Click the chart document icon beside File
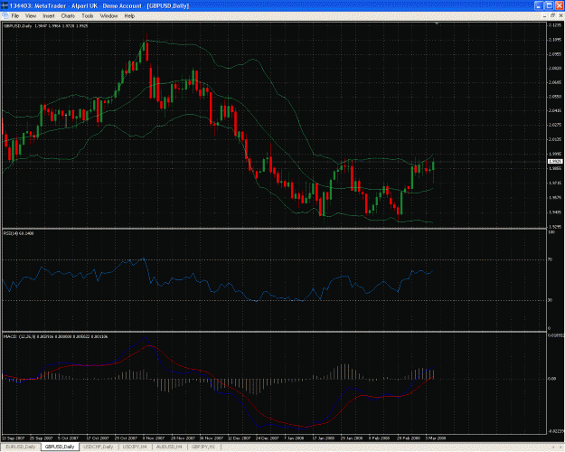The height and width of the screenshot is (452, 565). [x=5, y=16]
